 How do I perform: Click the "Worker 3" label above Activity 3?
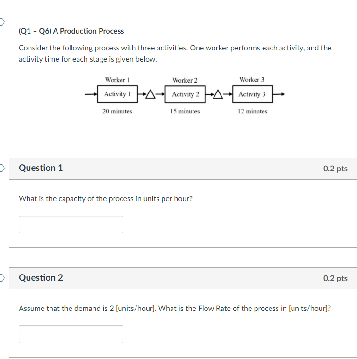click(x=252, y=80)
